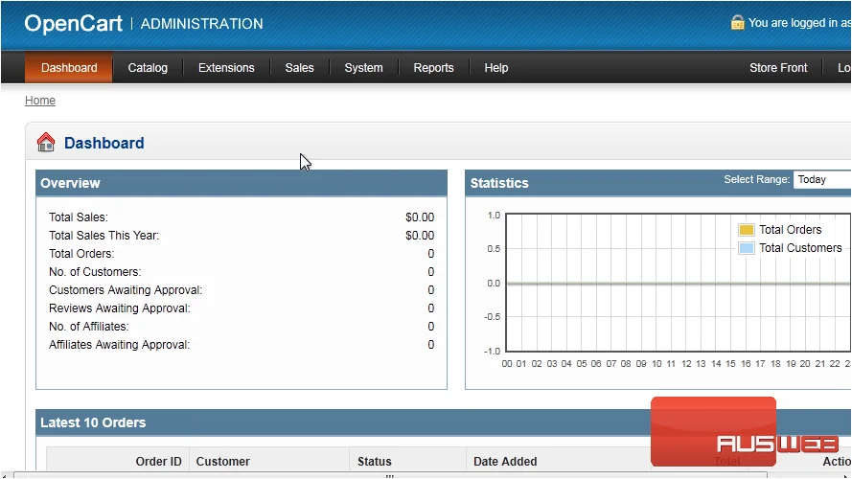Click the yellow Total Orders legend swatch
Screen dimensions: 852x479
tap(746, 230)
